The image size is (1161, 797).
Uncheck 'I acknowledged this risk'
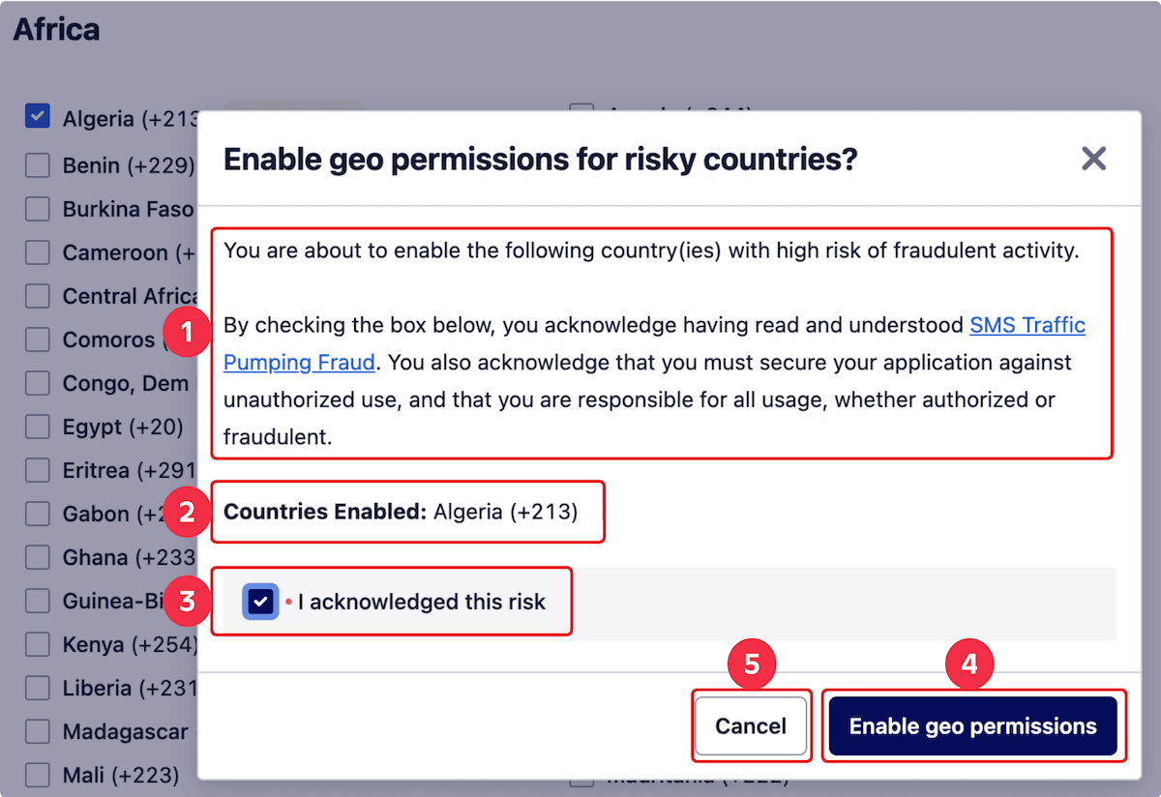tap(259, 601)
